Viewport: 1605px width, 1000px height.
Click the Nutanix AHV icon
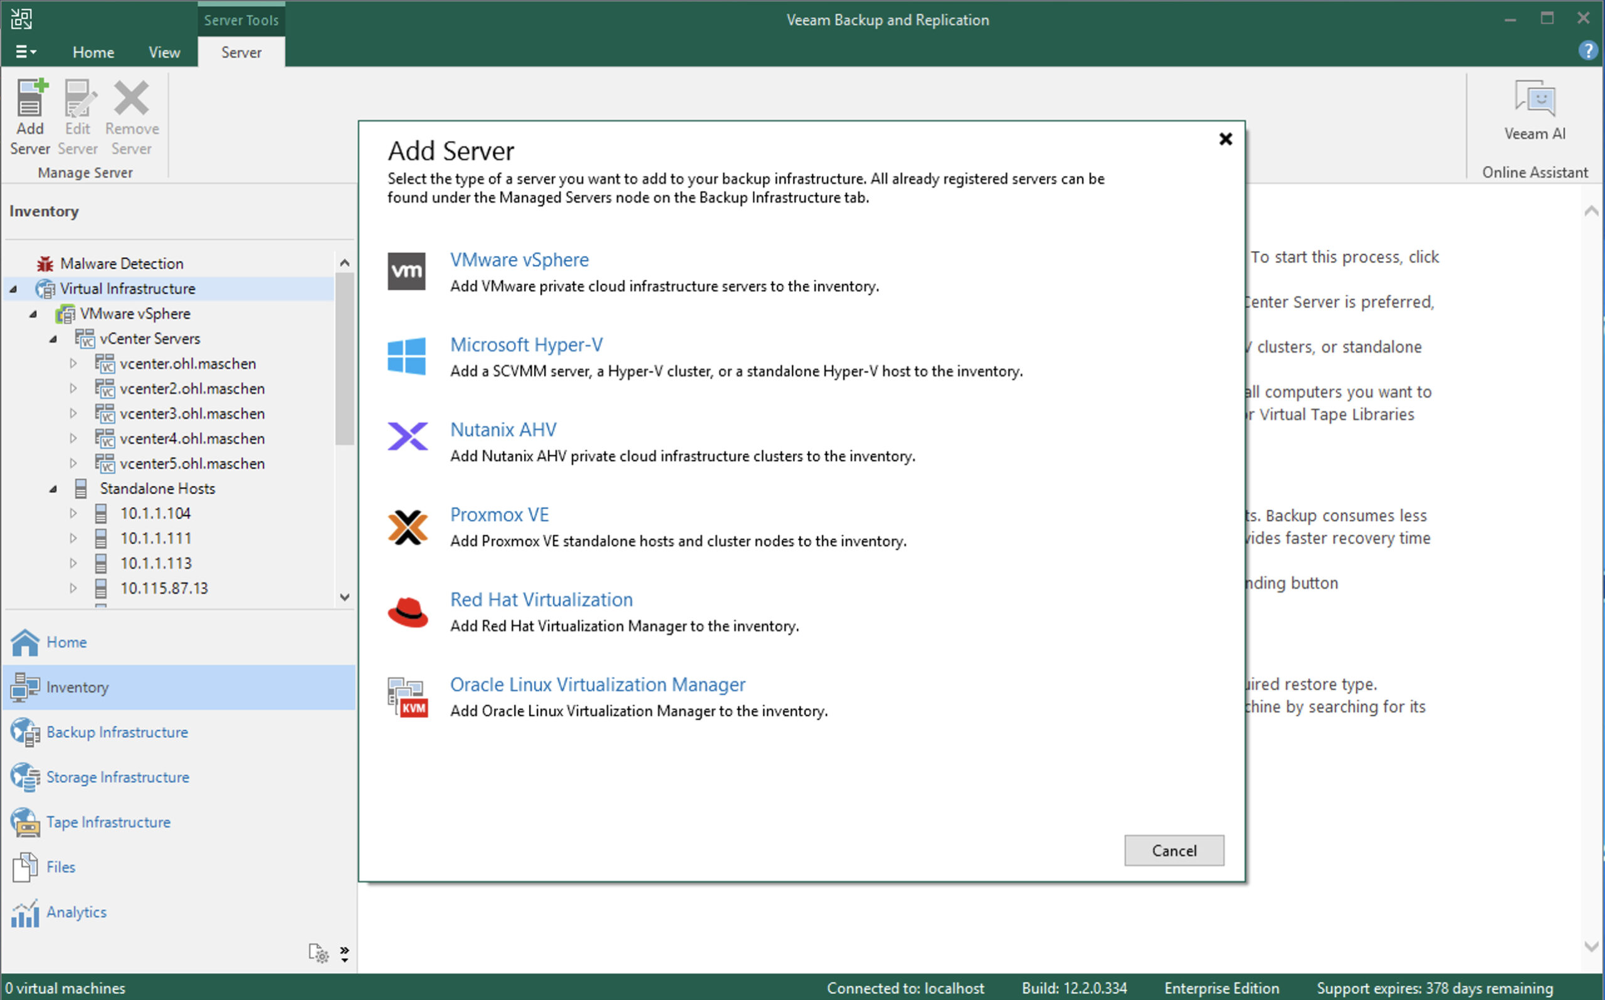tap(408, 436)
